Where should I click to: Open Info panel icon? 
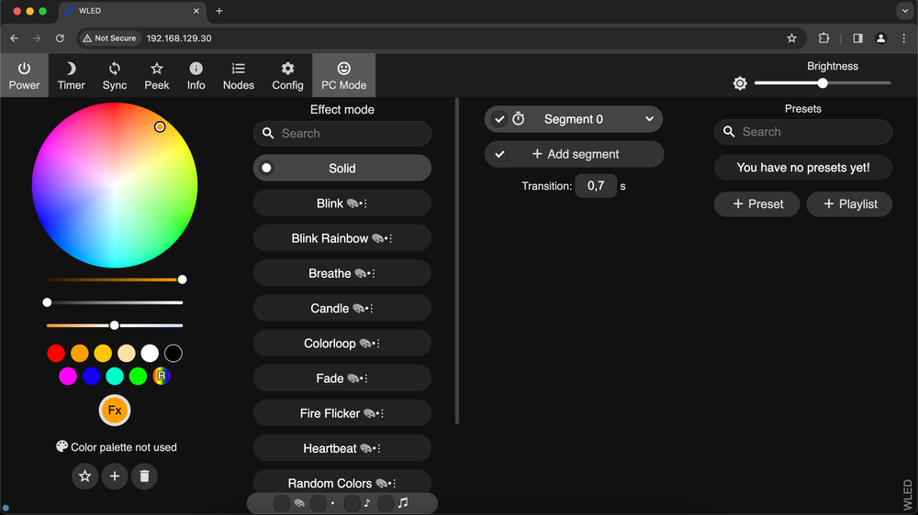click(x=196, y=69)
